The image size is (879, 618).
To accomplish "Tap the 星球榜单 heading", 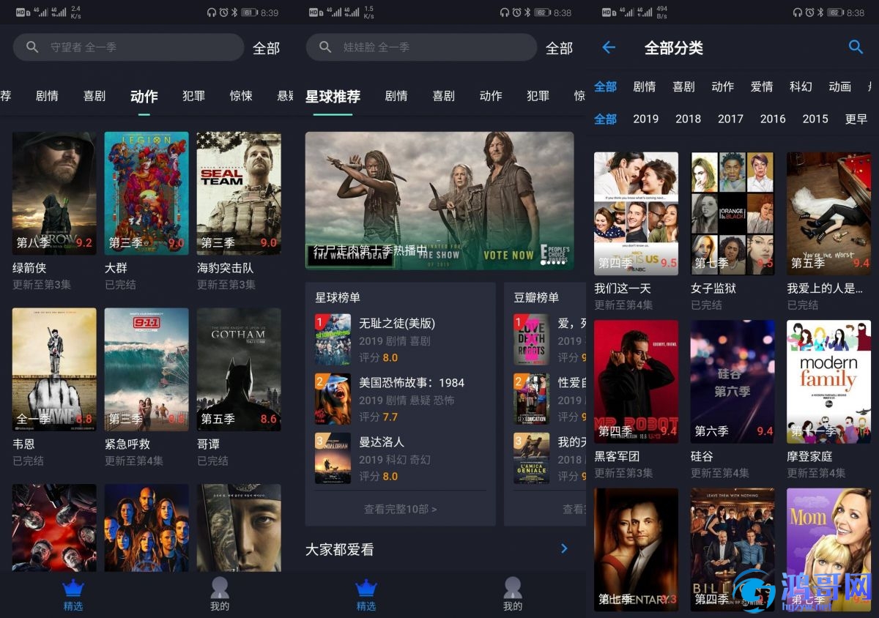I will click(338, 297).
